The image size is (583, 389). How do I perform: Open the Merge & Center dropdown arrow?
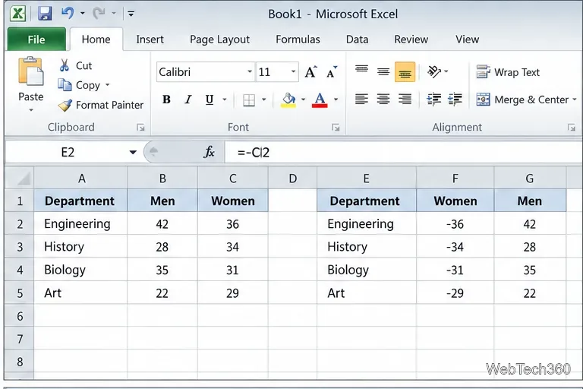click(575, 100)
